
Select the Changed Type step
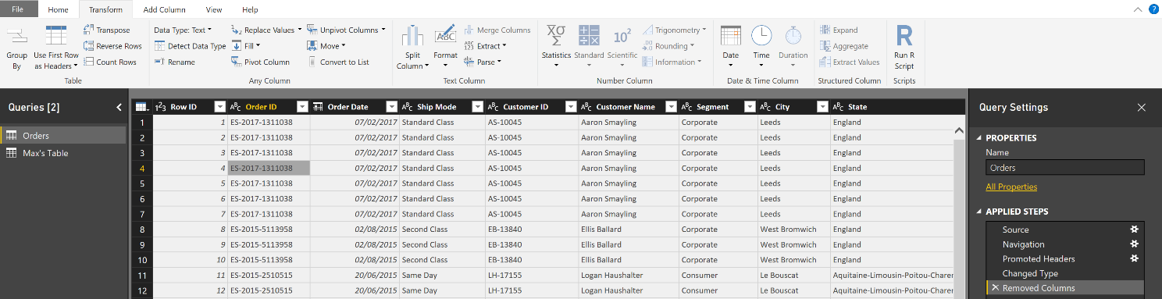[x=1065, y=273]
